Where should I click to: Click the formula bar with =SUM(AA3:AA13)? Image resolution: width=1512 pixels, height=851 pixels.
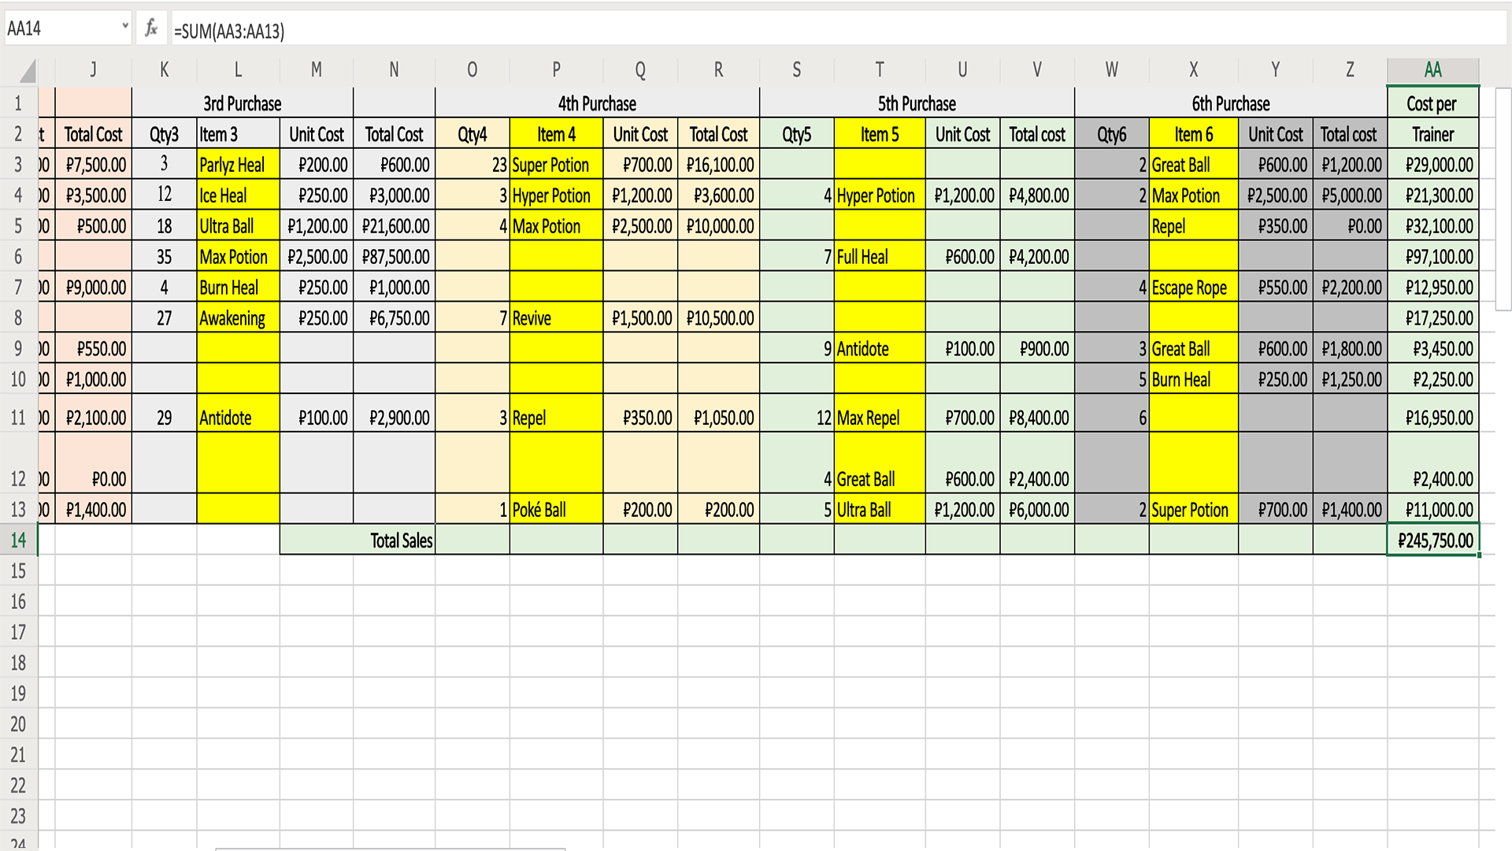(838, 30)
